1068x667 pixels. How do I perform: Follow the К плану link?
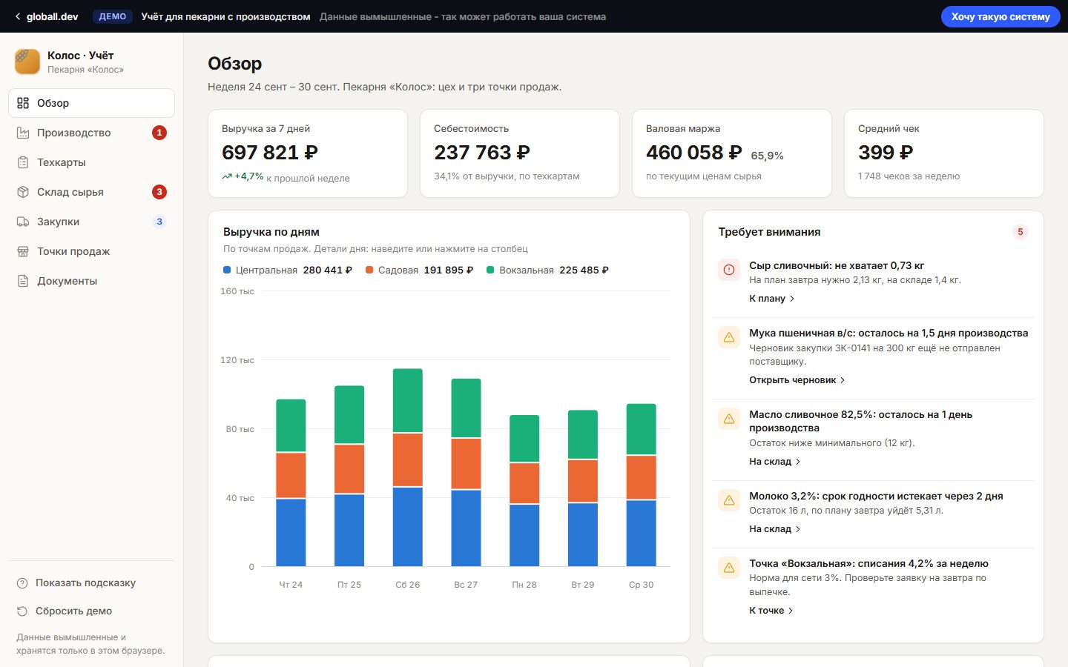click(x=771, y=298)
